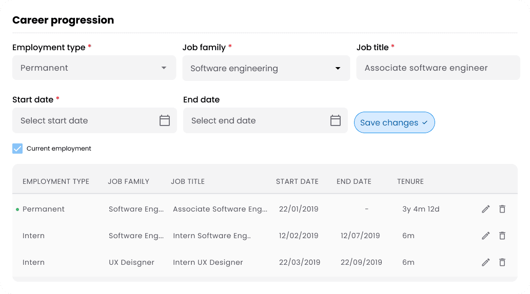Screen dimensions: 530x294
Task: Click the Save changes button
Action: coord(395,122)
